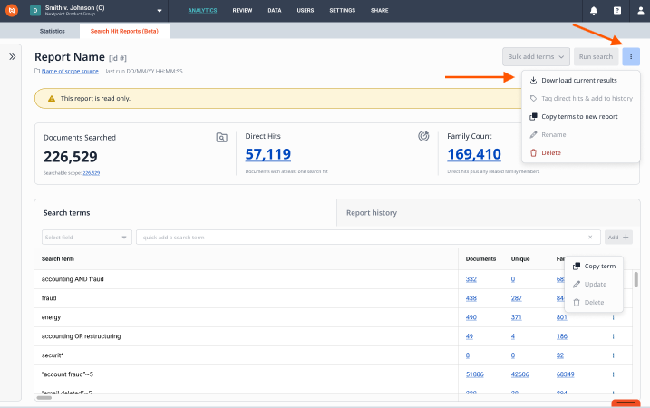Click the Nextpoint orange logo icon

[x=12, y=10]
